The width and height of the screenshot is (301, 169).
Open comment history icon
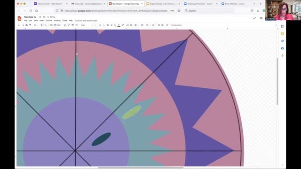coord(261,18)
